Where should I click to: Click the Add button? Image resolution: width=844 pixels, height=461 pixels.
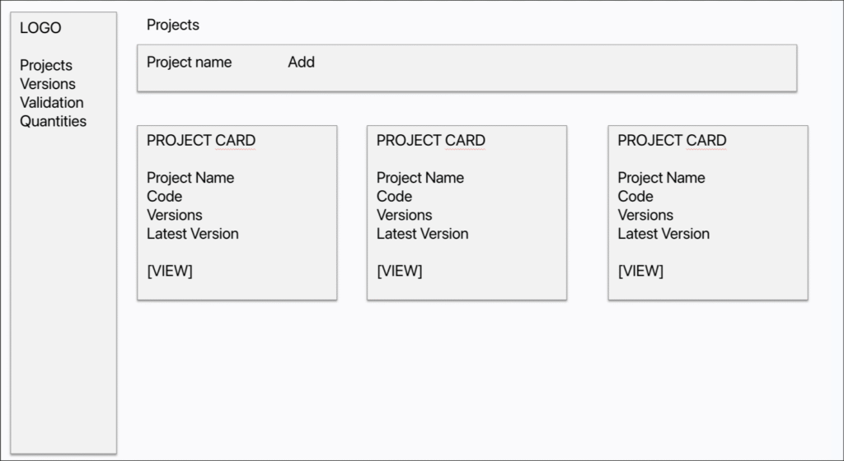click(x=301, y=63)
